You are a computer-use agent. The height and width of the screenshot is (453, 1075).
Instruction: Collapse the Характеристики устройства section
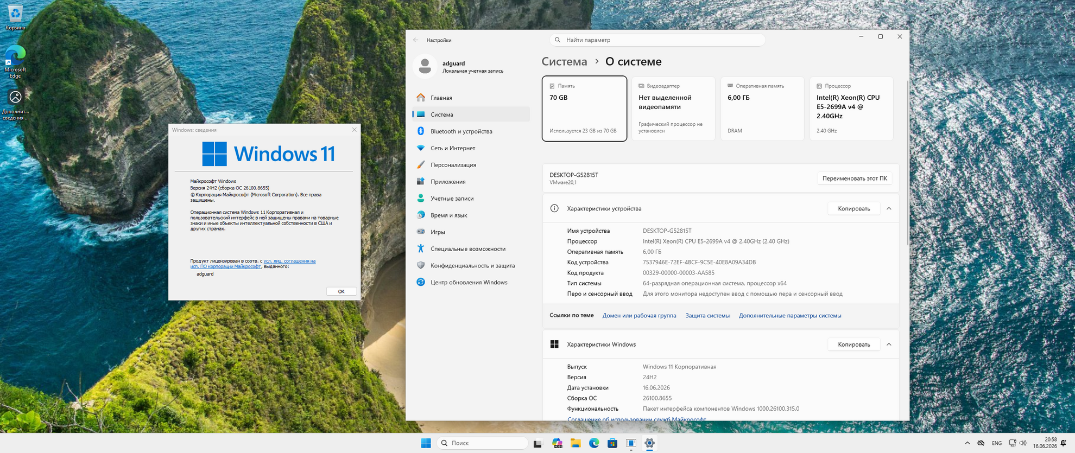(x=889, y=209)
